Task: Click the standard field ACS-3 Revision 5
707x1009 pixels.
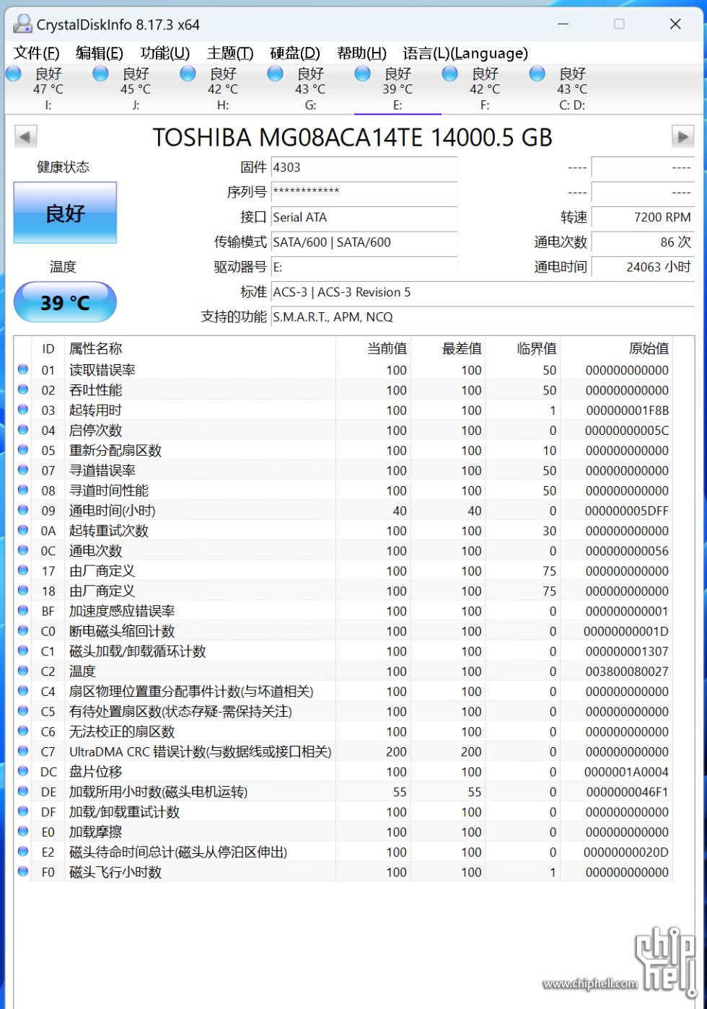Action: pyautogui.click(x=483, y=292)
